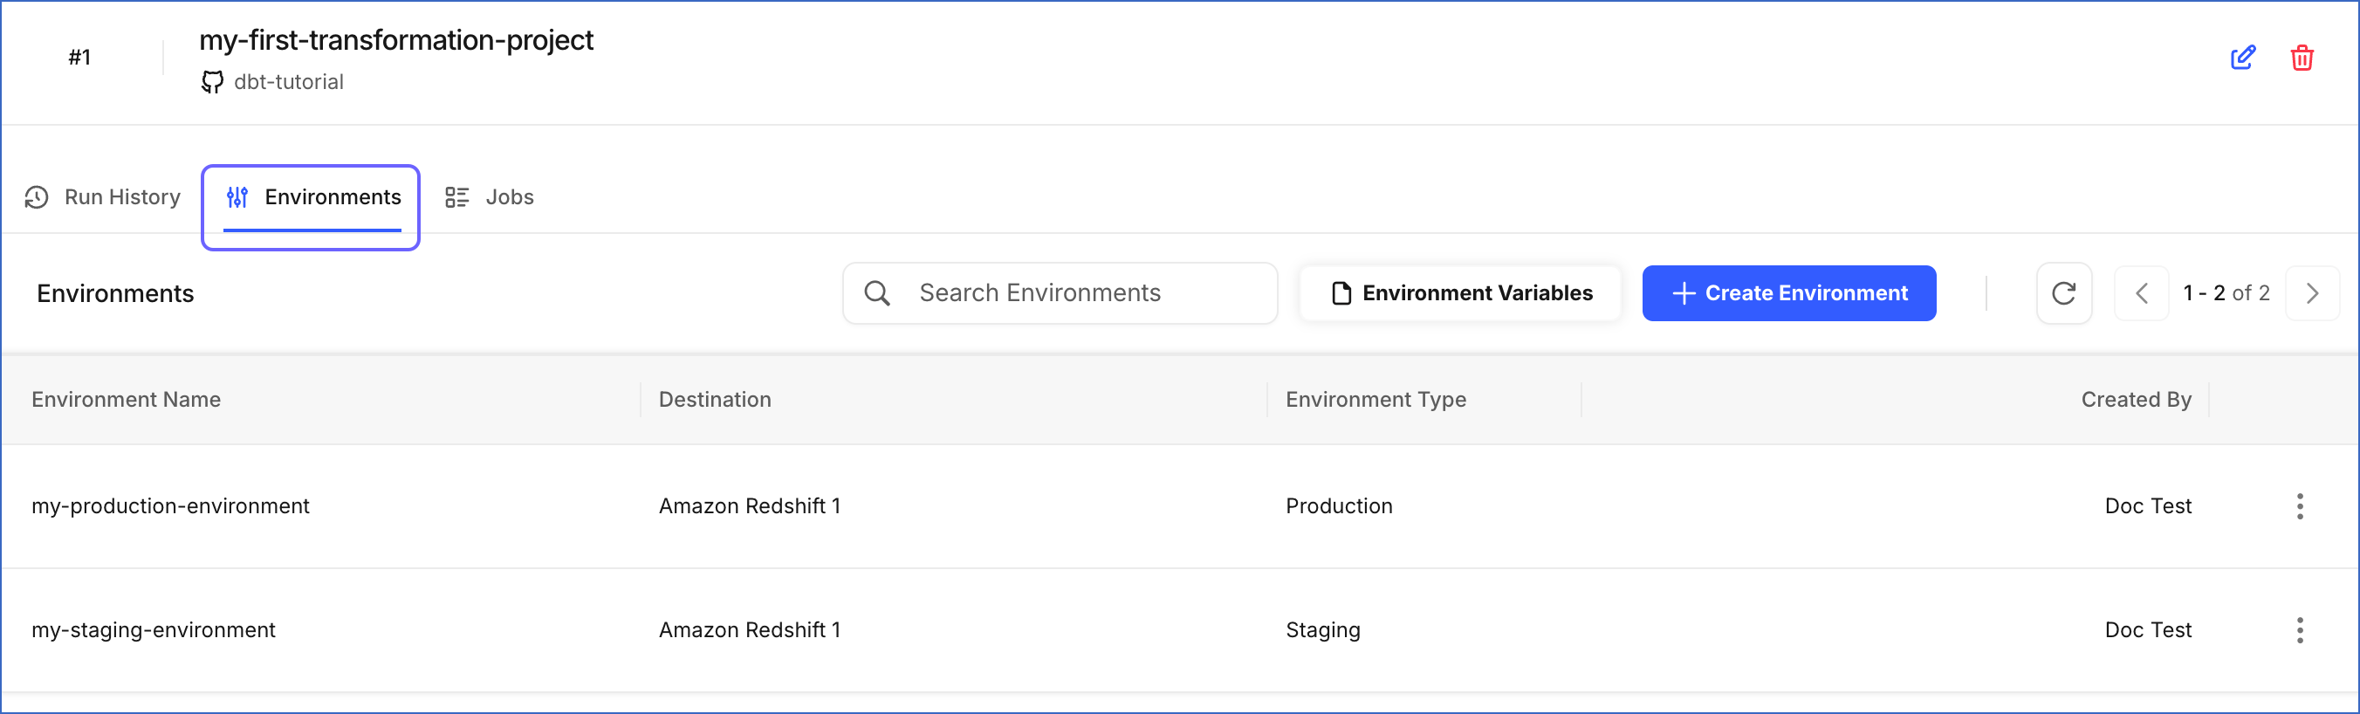The image size is (2360, 714).
Task: Refresh the environments list
Action: tap(2064, 293)
